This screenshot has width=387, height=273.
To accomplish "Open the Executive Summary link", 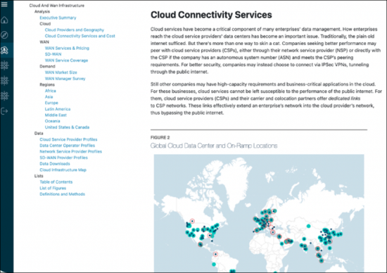I will 58,18.
